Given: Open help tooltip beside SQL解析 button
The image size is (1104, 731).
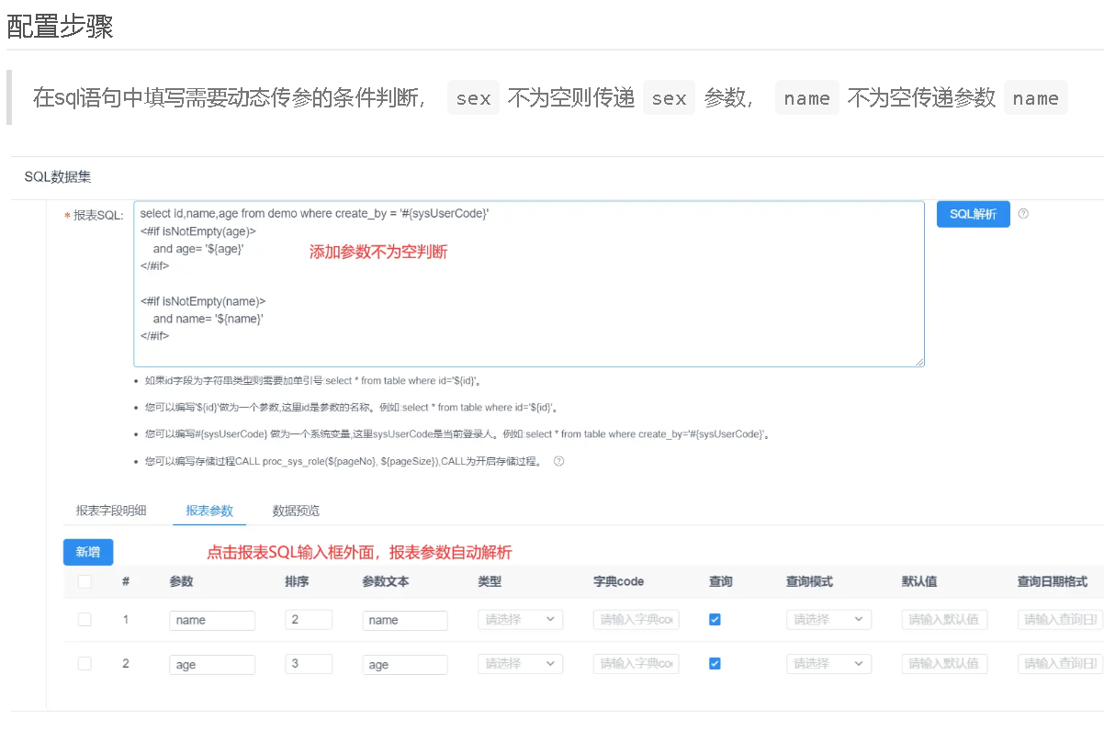Looking at the screenshot, I should (x=1024, y=214).
